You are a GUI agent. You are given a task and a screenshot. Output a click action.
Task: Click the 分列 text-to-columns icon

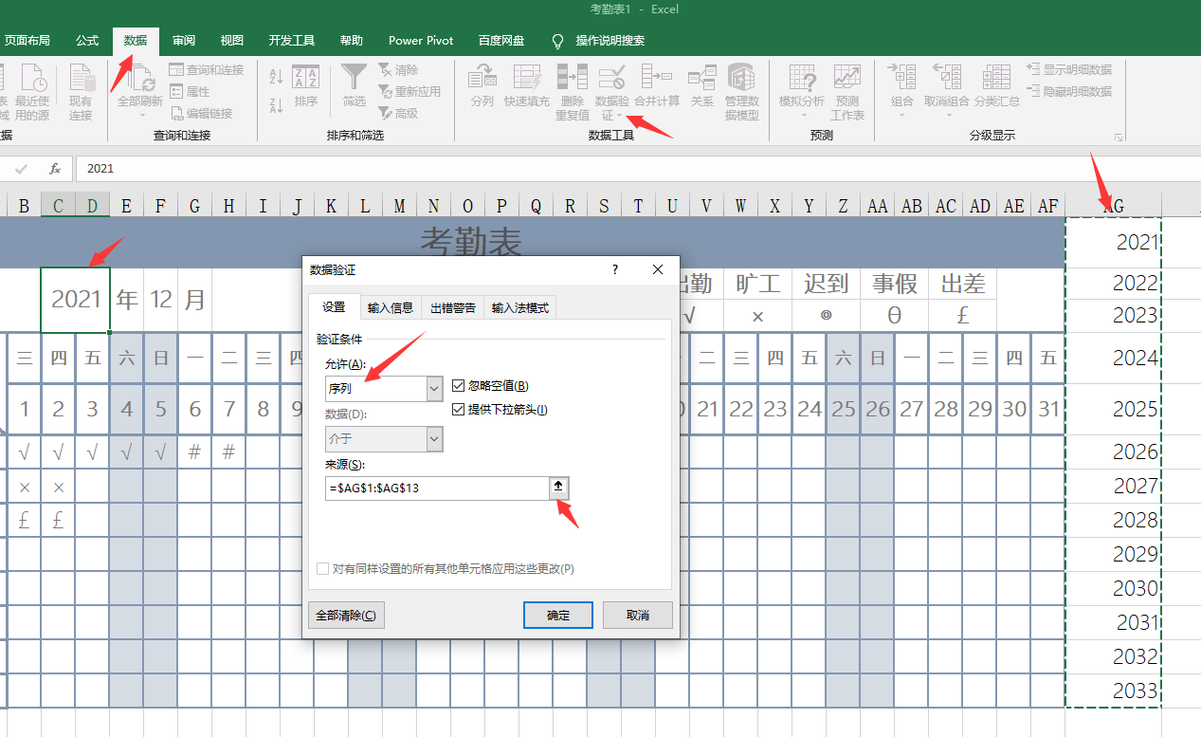tap(482, 78)
